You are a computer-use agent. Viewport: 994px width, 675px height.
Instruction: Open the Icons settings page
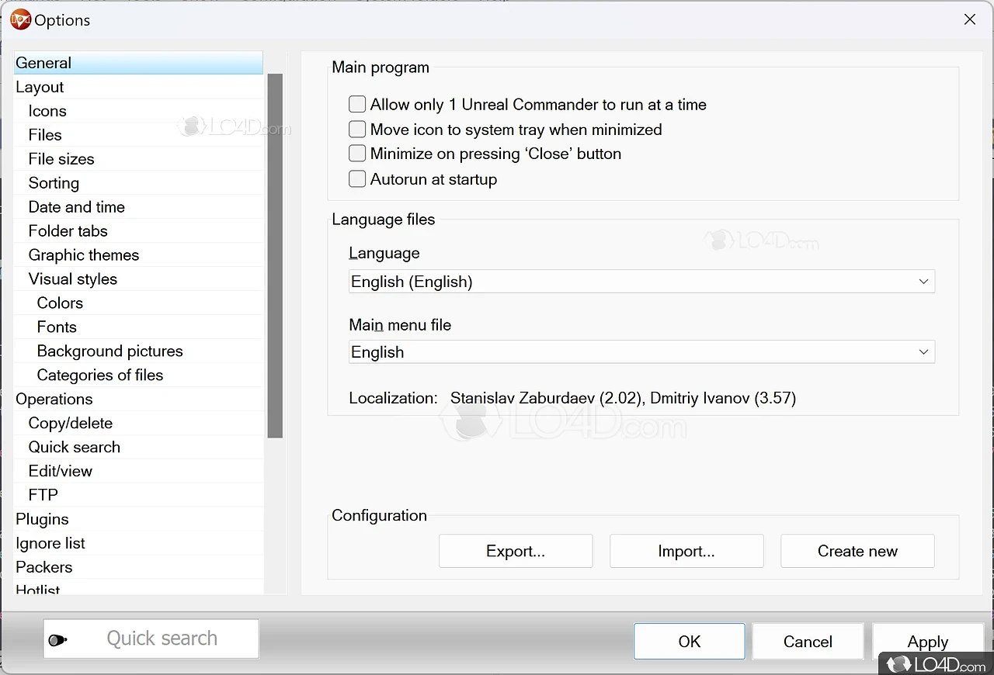[x=138, y=111]
